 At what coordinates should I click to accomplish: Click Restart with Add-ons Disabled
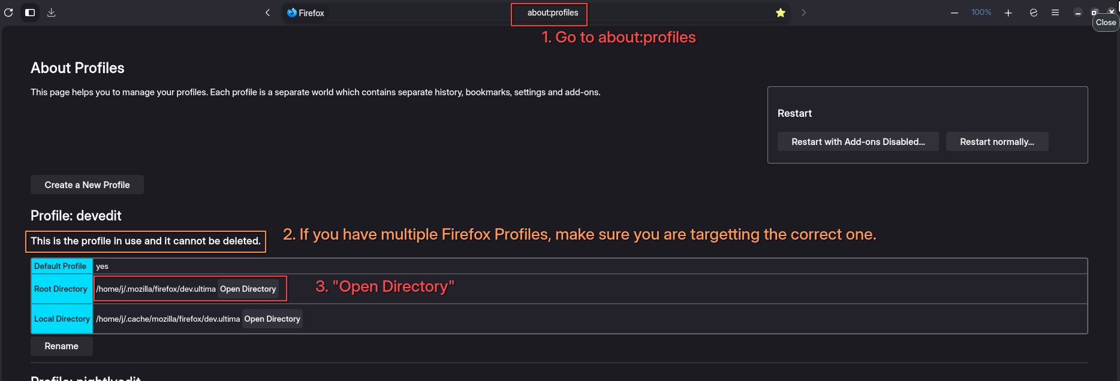point(858,142)
